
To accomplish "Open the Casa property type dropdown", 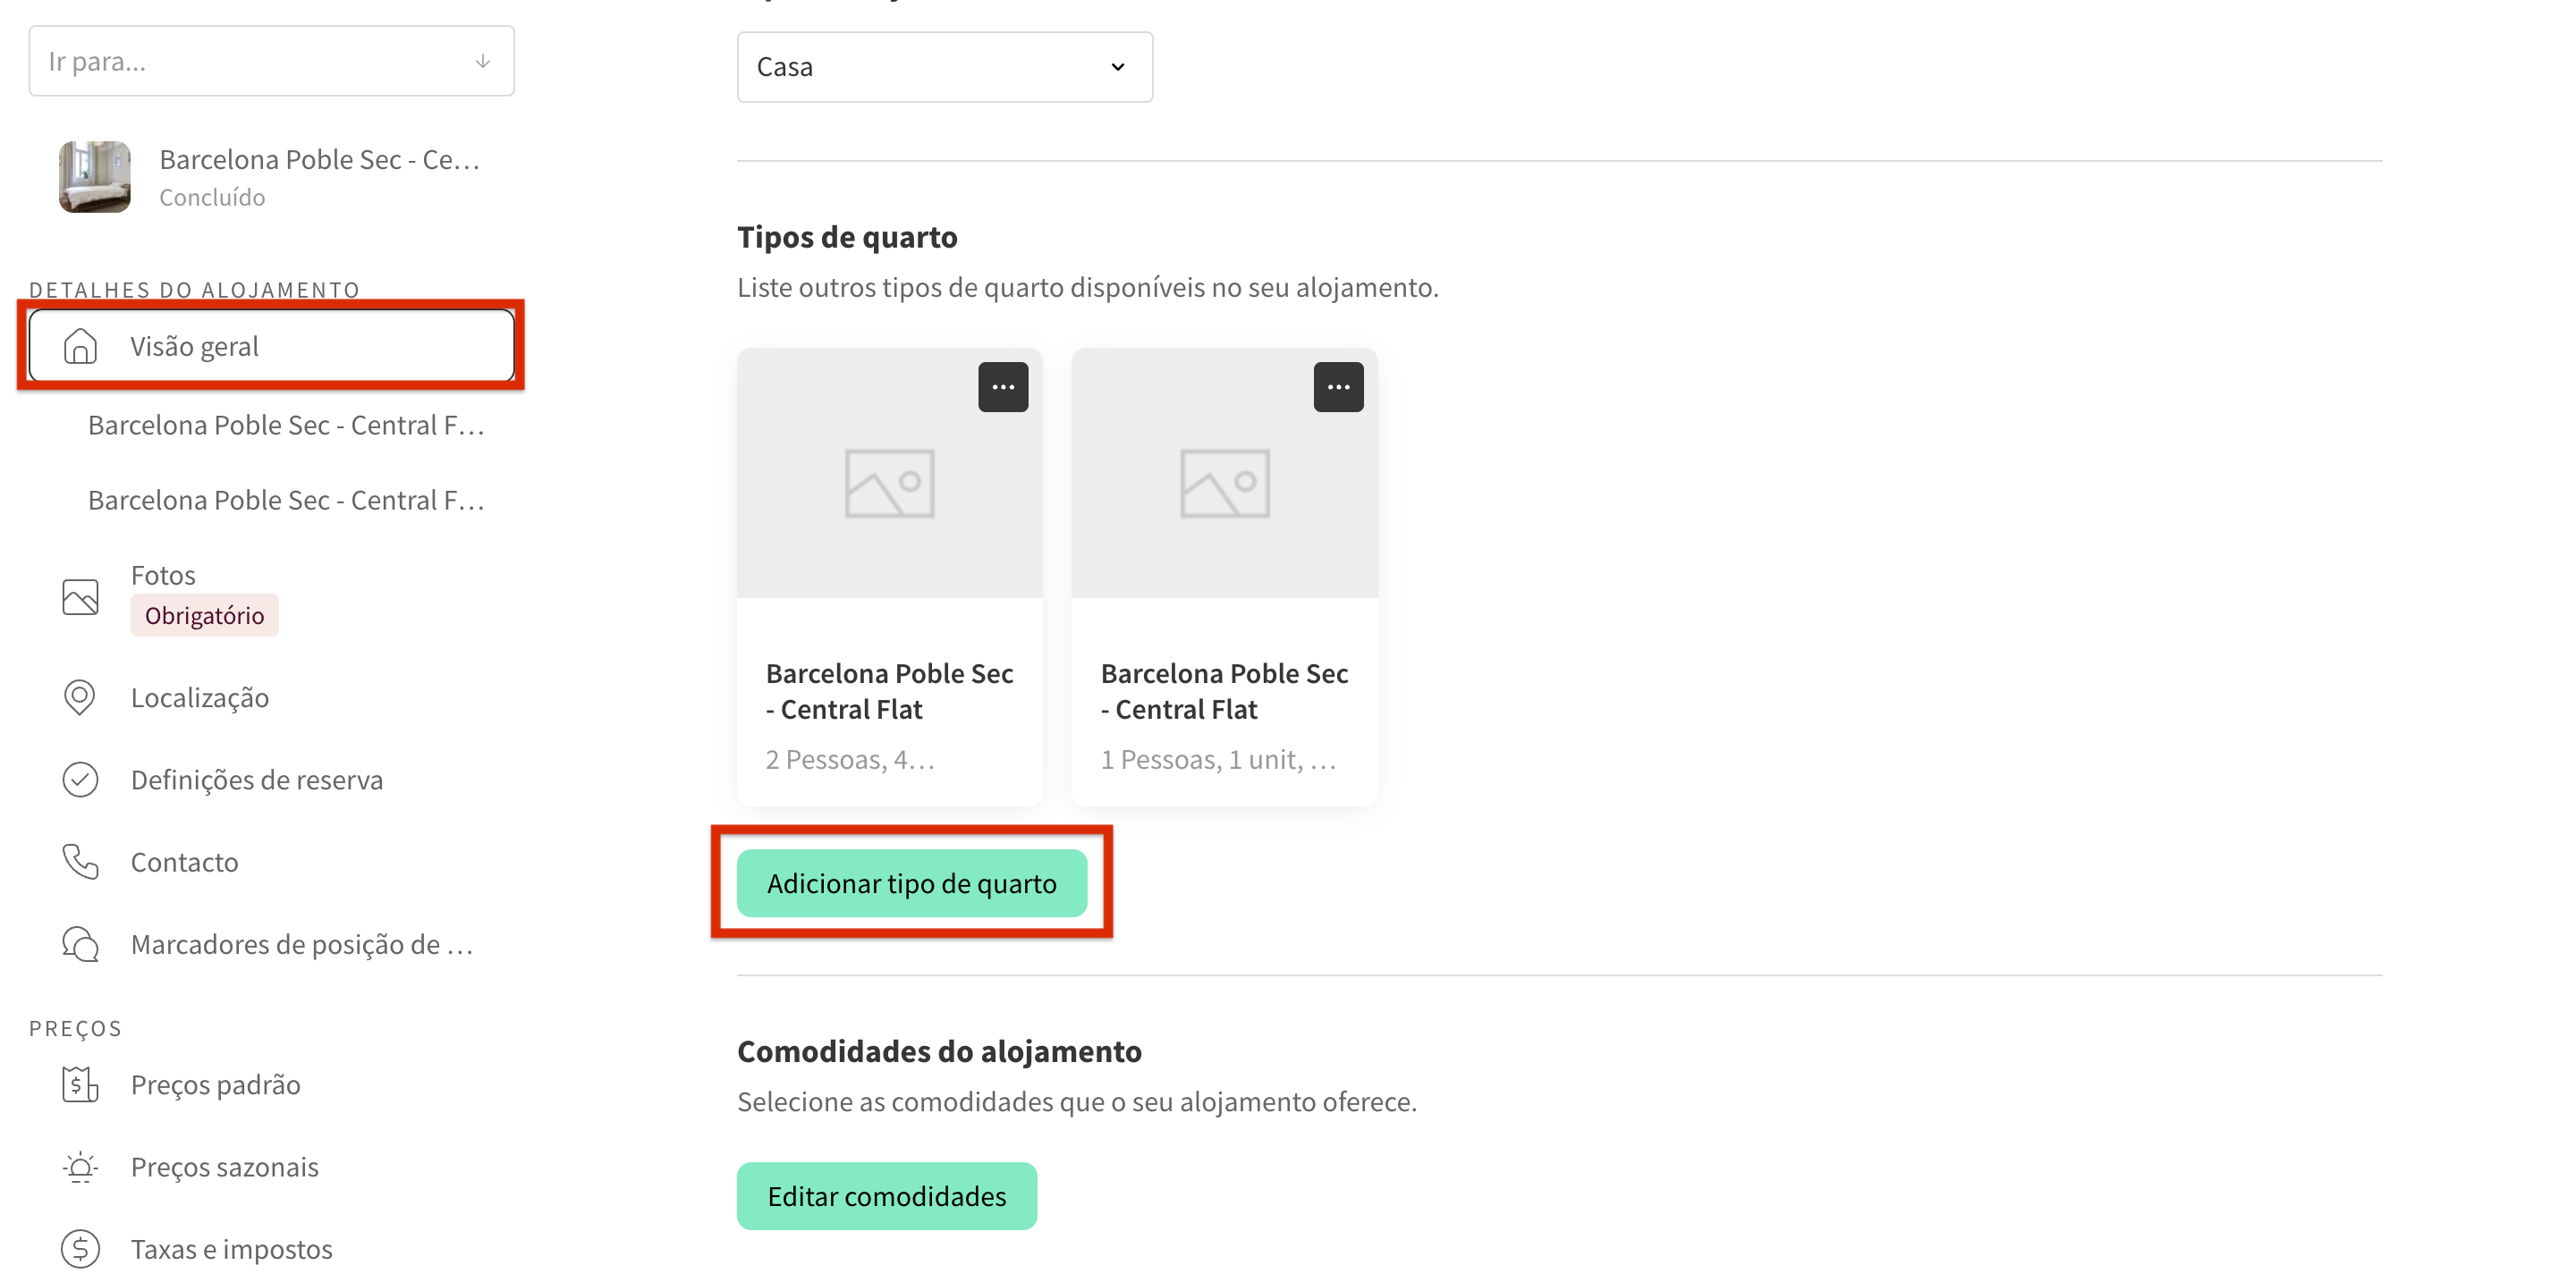I will tap(944, 67).
